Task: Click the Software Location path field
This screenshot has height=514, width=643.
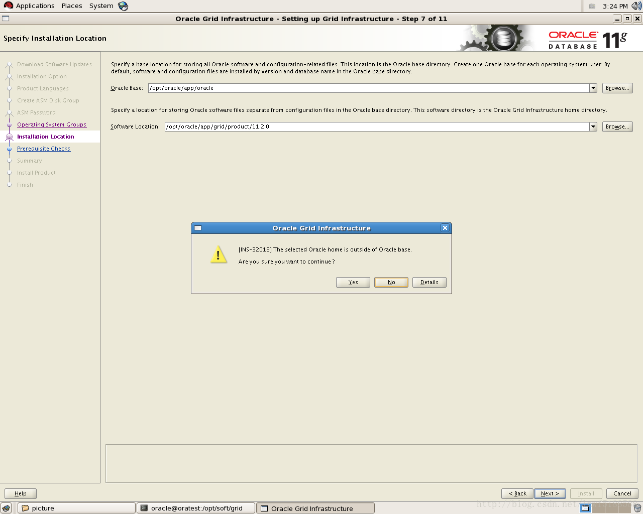Action: pos(377,126)
